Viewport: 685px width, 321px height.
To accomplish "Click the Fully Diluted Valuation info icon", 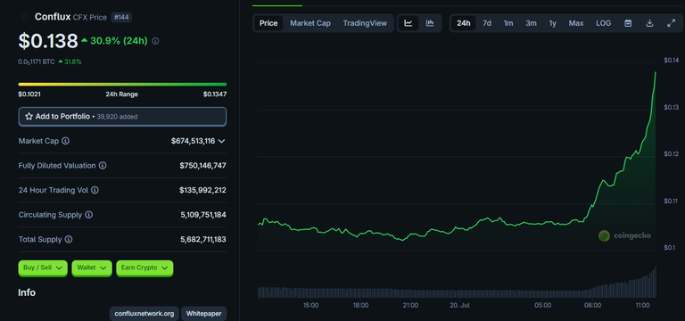I will [x=103, y=166].
